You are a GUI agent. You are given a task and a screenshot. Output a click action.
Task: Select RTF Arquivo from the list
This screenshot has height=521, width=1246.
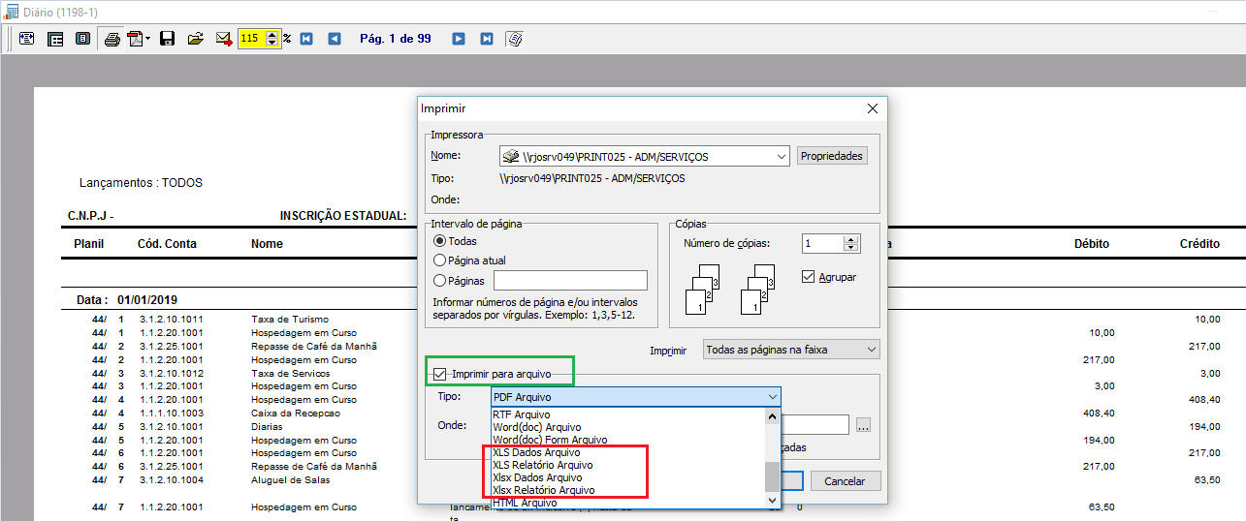point(627,414)
